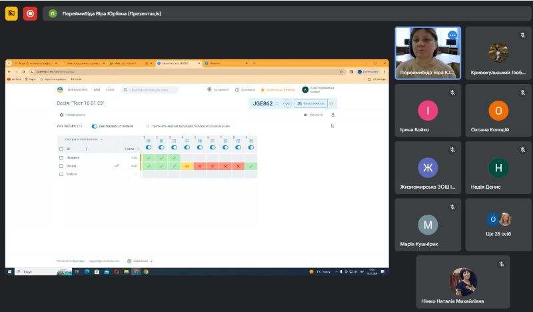Screen dimensions: 533x312
Task: Switch to the last Classtime browser tab
Action: (x=227, y=63)
